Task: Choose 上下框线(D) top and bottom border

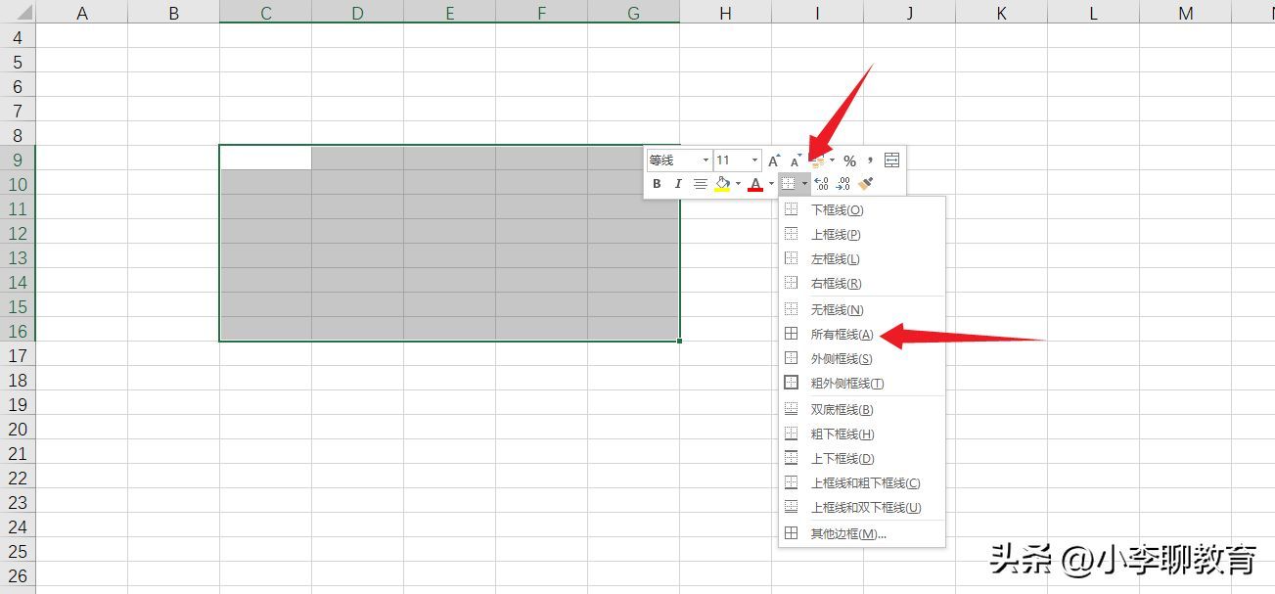Action: click(x=862, y=458)
